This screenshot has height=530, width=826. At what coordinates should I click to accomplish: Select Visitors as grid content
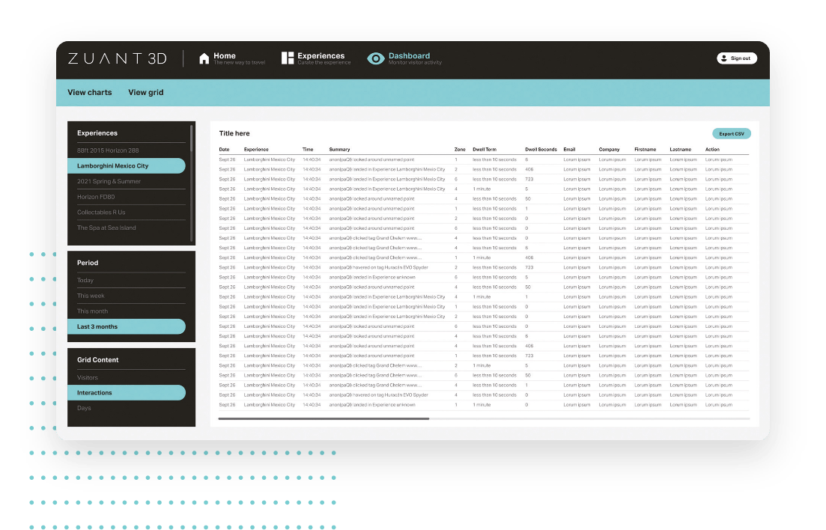click(88, 377)
